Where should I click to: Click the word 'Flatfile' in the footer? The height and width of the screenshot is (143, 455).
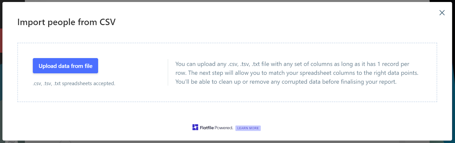coord(207,128)
